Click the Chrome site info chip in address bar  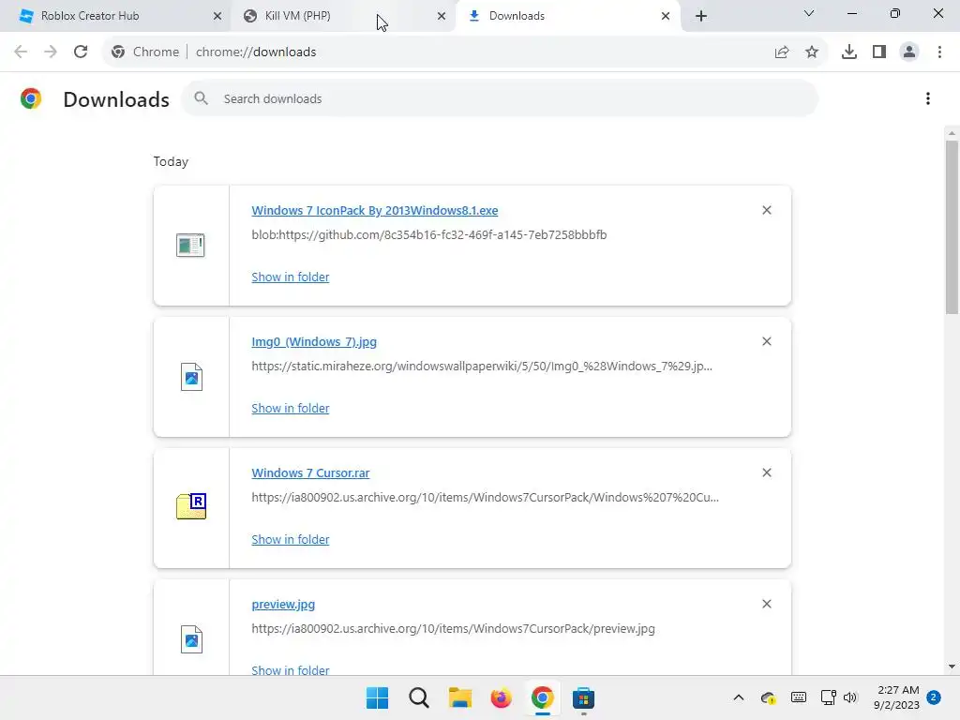[x=145, y=52]
